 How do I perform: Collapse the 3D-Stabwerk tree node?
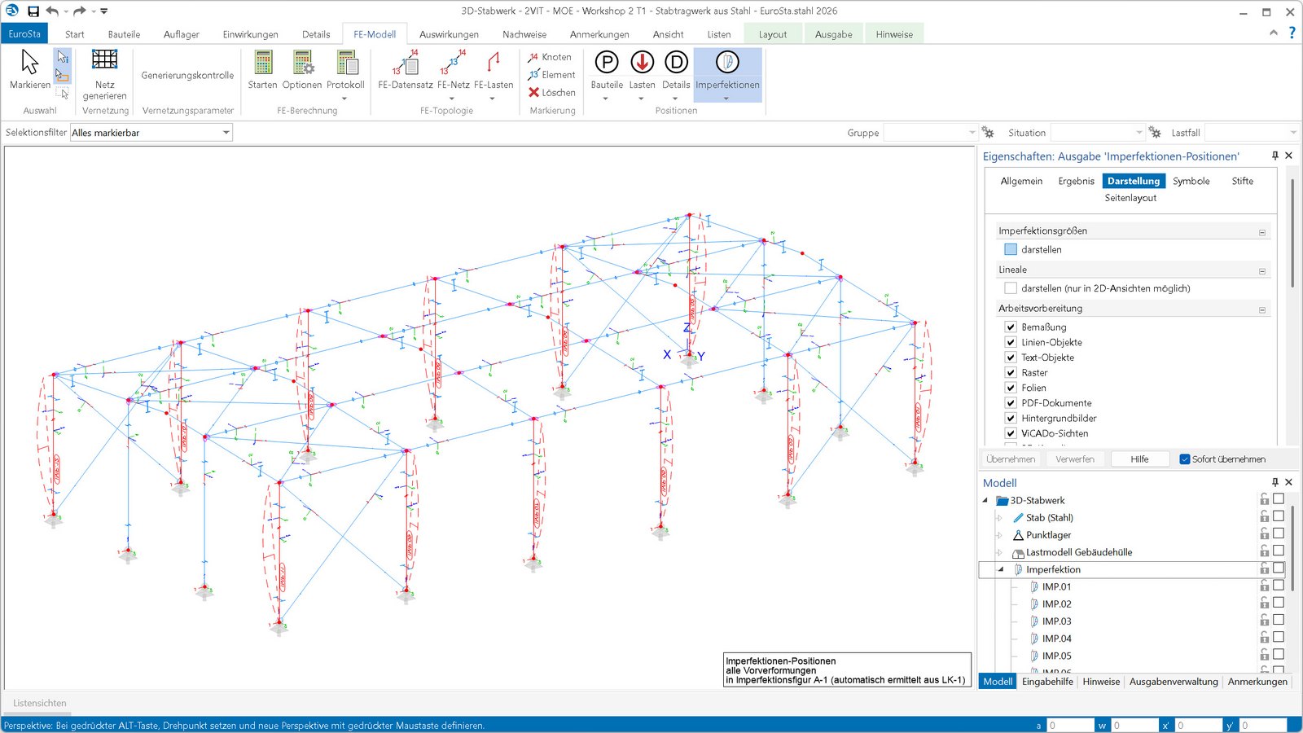(x=985, y=501)
